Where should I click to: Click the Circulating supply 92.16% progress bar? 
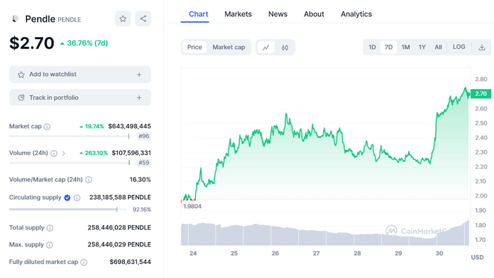[68, 209]
